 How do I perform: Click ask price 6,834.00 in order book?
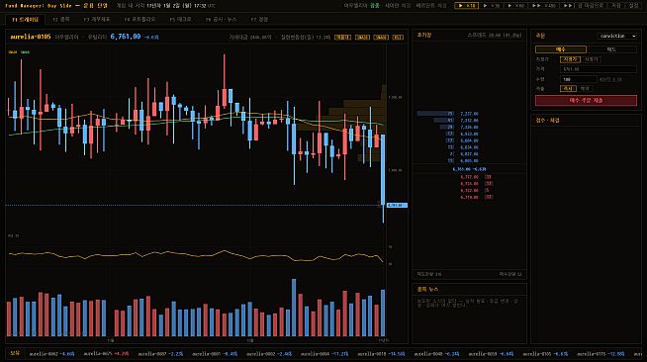click(x=469, y=147)
